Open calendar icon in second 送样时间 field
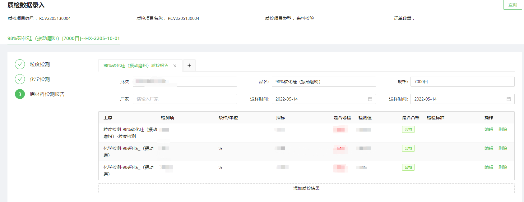524x202 pixels. [508, 99]
